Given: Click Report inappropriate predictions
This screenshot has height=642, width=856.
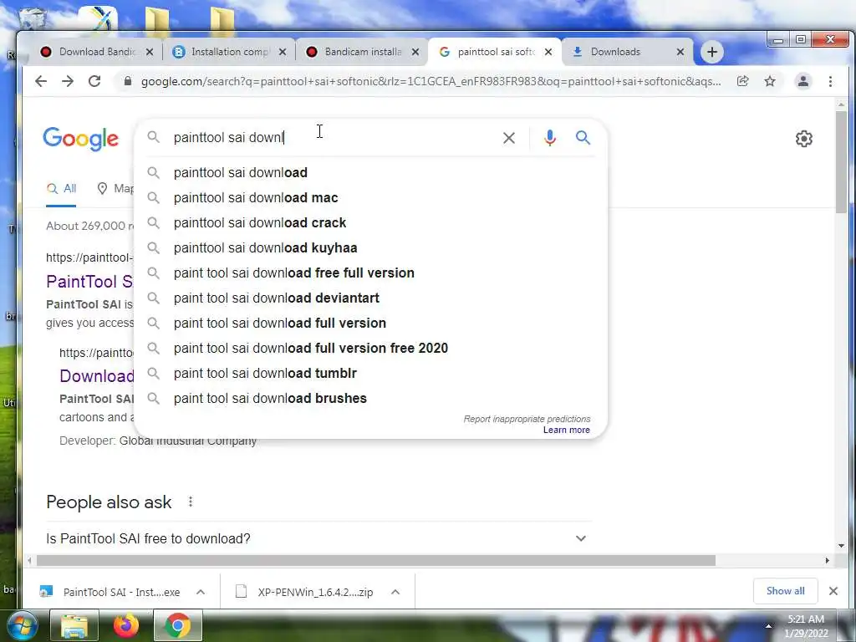Looking at the screenshot, I should (x=527, y=419).
